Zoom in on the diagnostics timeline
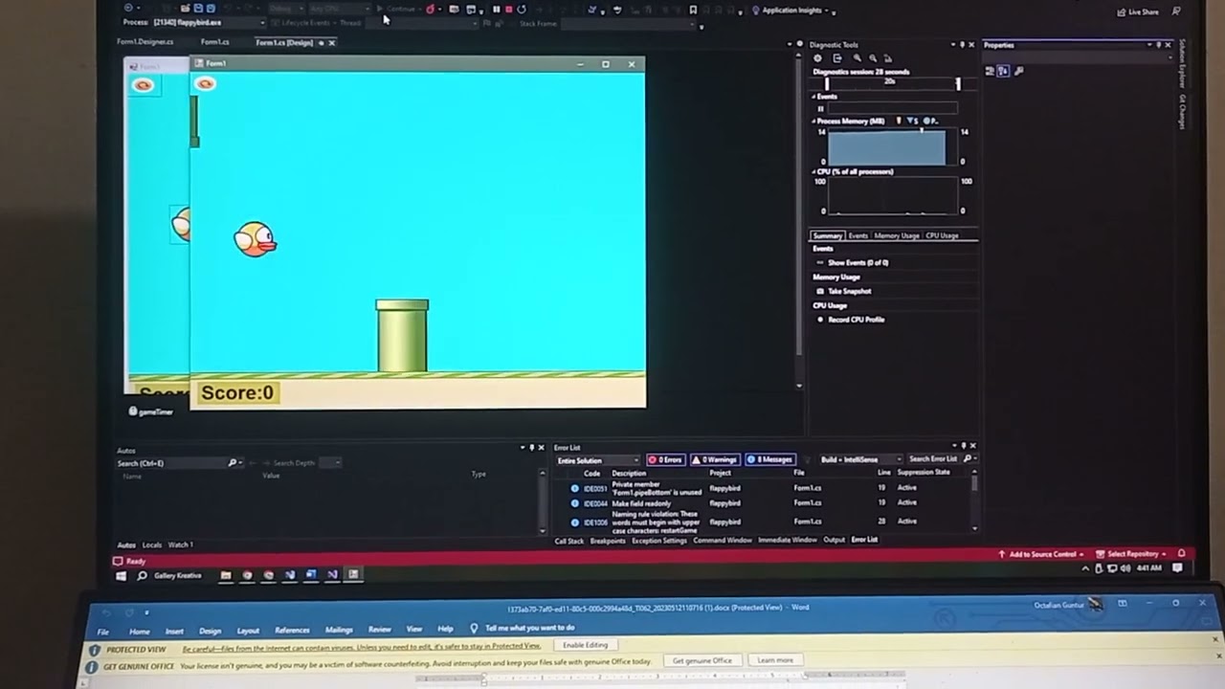Viewport: 1225px width, 689px height. (x=857, y=58)
